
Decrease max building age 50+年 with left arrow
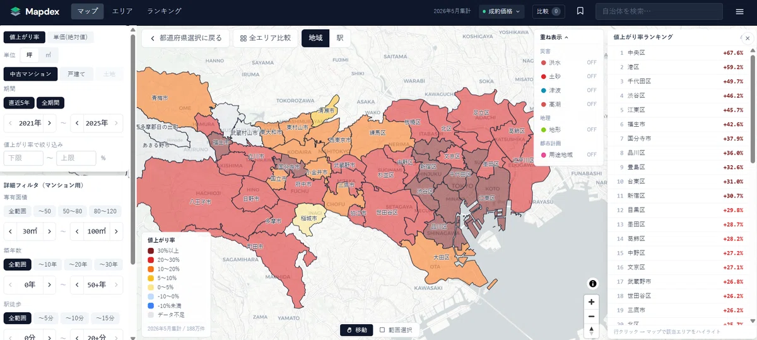(x=77, y=285)
